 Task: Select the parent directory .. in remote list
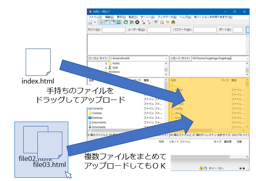[173, 85]
